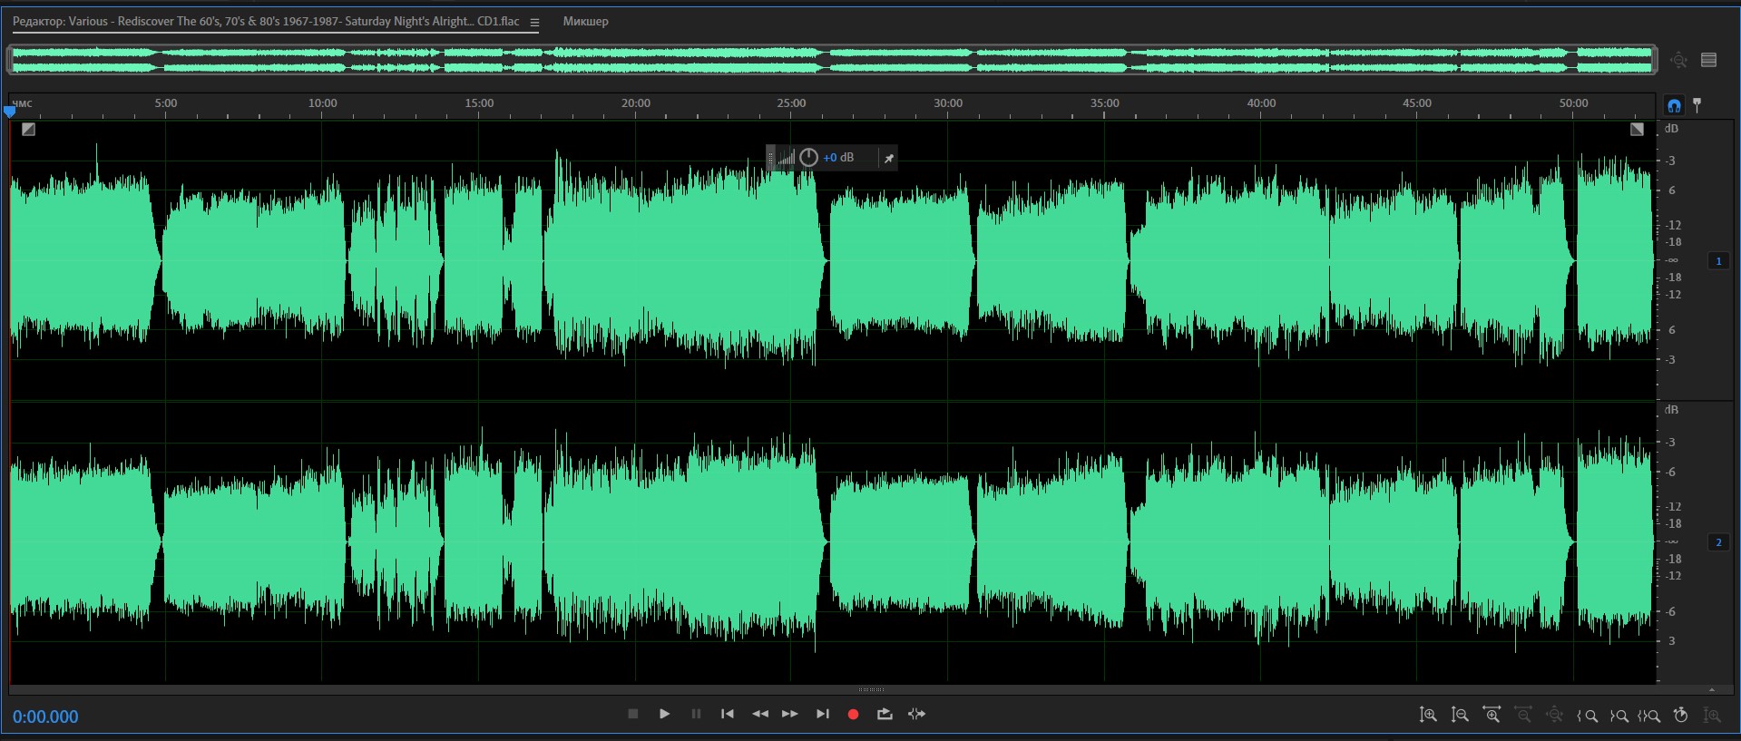Toggle channel 2 enable button

click(1718, 542)
